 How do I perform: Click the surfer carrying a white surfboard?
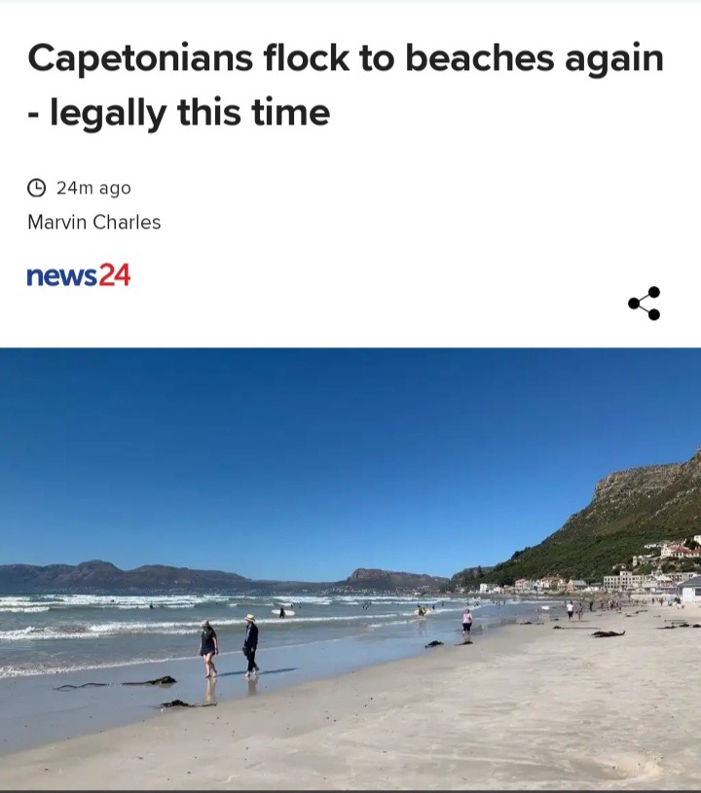282,612
